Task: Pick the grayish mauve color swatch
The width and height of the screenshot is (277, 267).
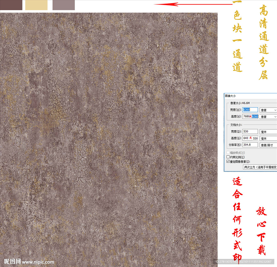Action: [64, 5]
